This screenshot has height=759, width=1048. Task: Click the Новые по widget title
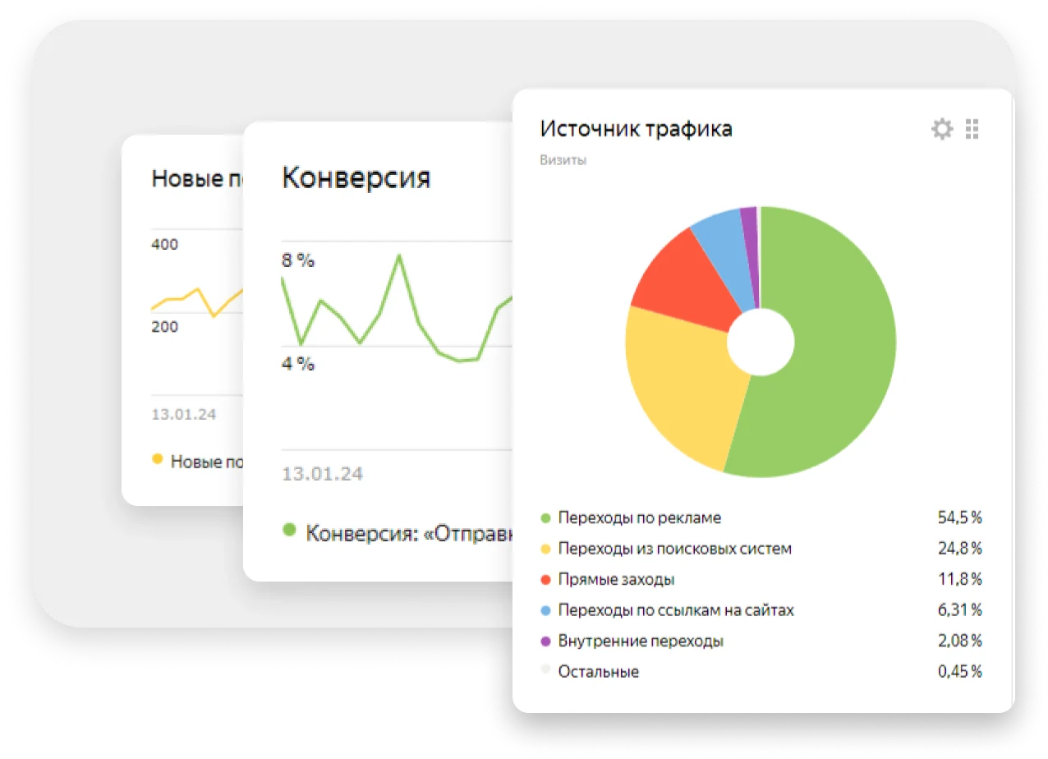[197, 178]
